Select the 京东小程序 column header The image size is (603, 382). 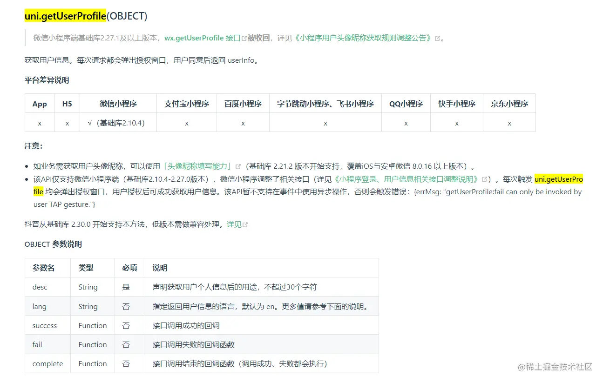point(509,104)
